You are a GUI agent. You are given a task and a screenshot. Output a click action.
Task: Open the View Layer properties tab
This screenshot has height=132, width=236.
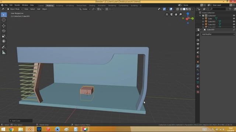[x=198, y=48]
